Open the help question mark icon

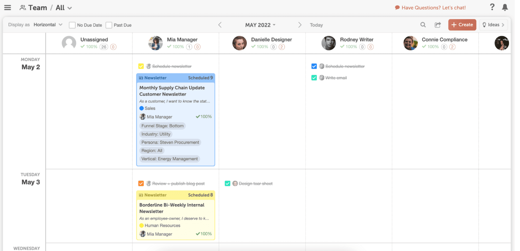492,7
